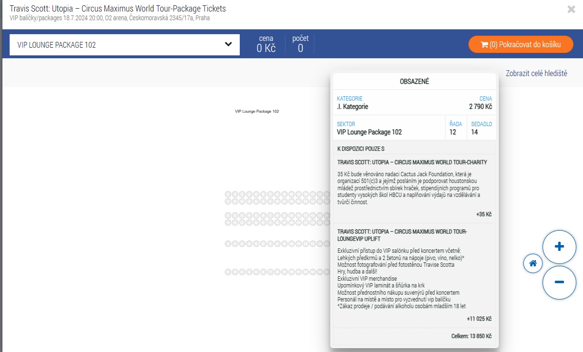
Task: Expand sector list via chevron arrow
Action: (228, 45)
